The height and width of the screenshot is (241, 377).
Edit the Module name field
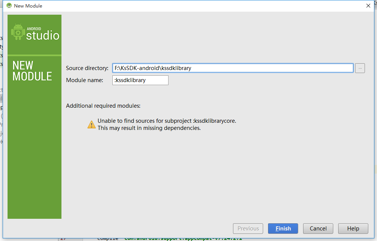140,80
